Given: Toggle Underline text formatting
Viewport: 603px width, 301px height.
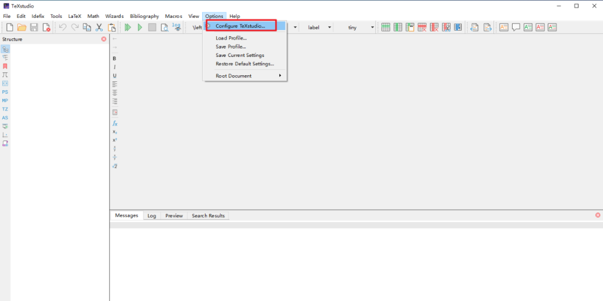Looking at the screenshot, I should pyautogui.click(x=114, y=76).
